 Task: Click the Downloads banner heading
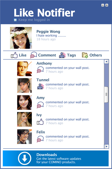[x=46, y=155]
